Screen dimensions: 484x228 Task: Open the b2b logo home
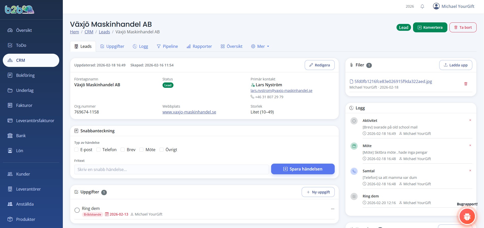(19, 9)
